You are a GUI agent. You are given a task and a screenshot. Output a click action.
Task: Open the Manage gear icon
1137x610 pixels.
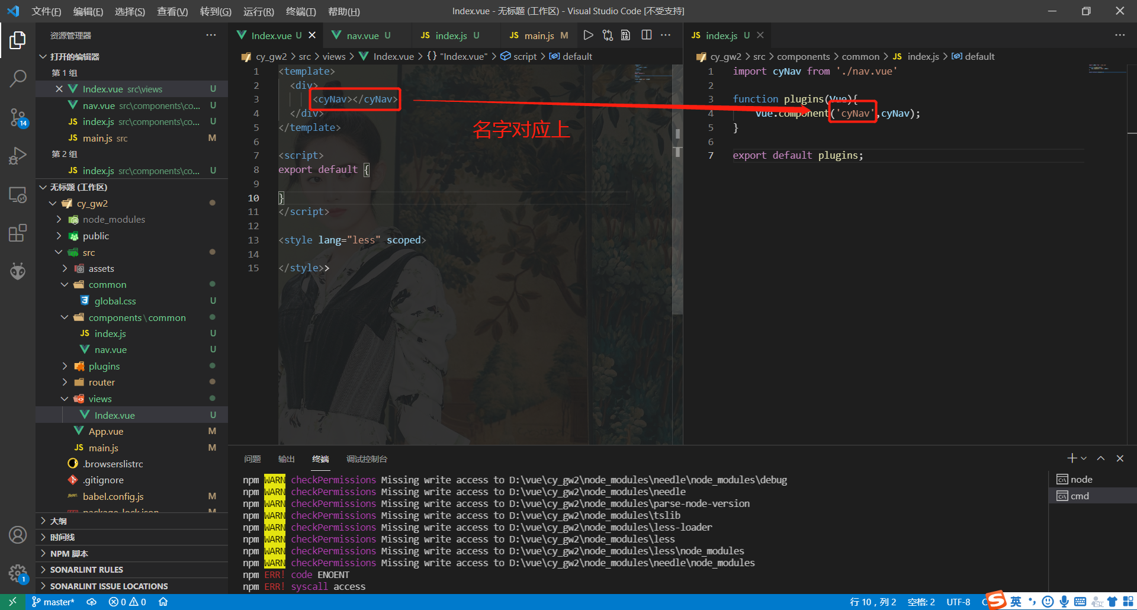(x=18, y=573)
